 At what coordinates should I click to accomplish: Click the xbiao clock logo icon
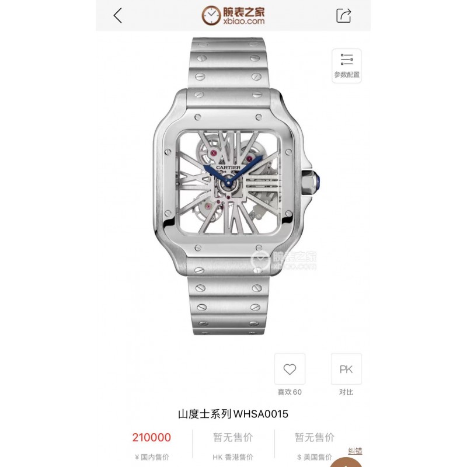click(x=211, y=15)
